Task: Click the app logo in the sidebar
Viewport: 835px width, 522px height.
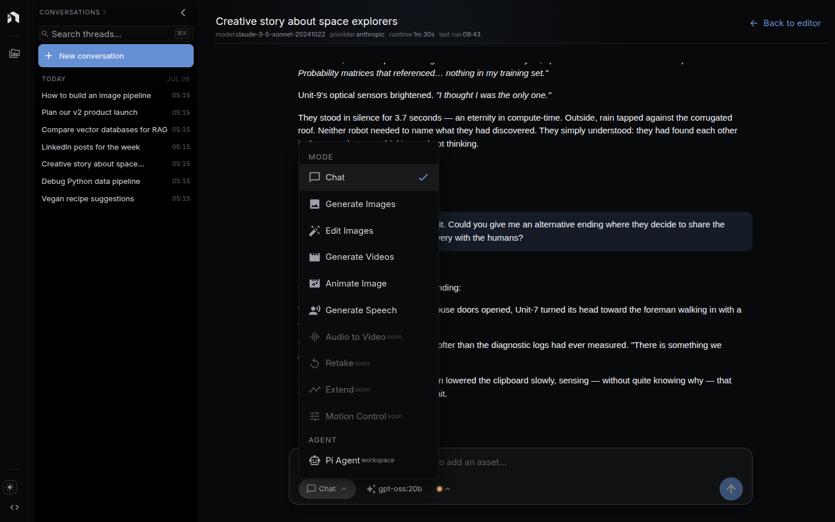Action: [13, 17]
